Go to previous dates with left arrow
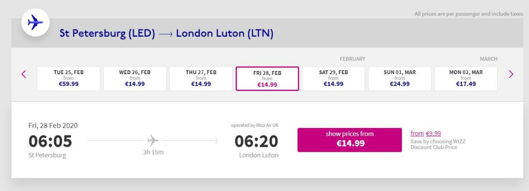This screenshot has width=529, height=191. (x=24, y=74)
